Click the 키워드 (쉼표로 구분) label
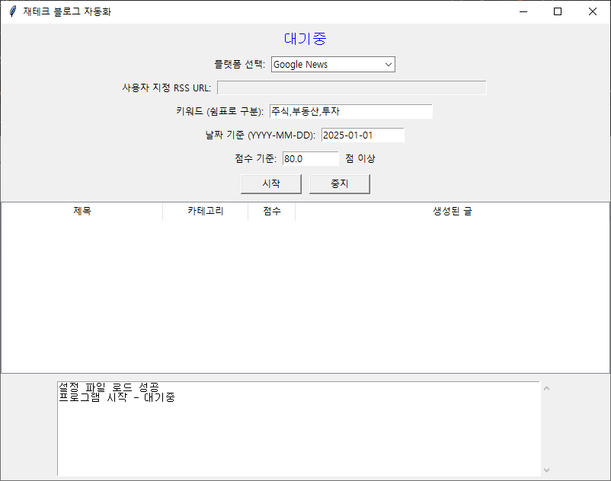 click(x=219, y=111)
